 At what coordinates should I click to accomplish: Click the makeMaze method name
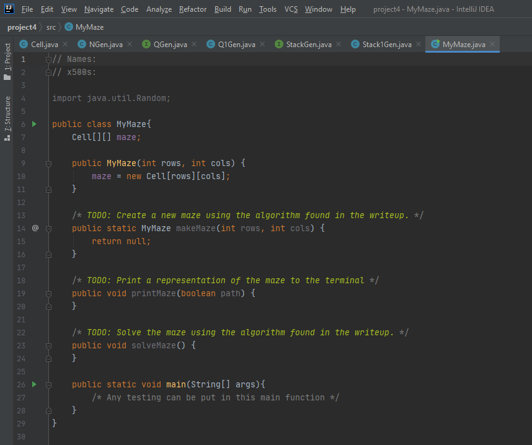click(196, 228)
